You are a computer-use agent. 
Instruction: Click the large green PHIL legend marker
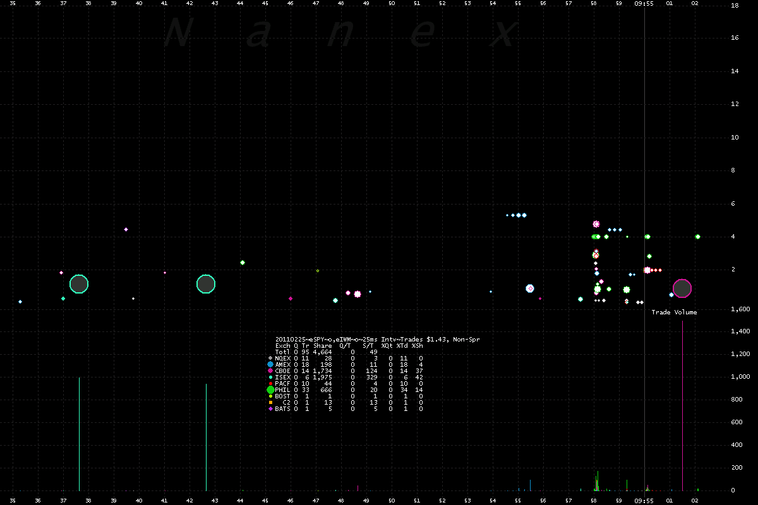(270, 389)
